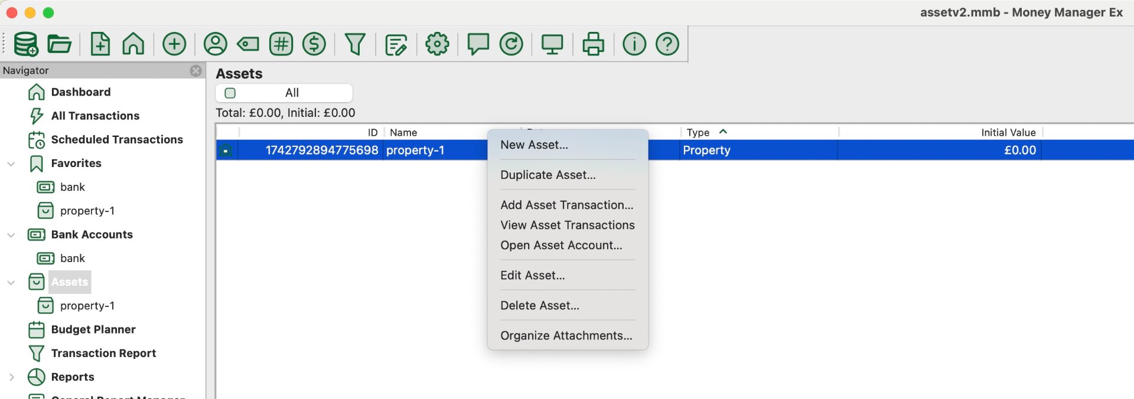The height and width of the screenshot is (399, 1134).
Task: Choose Delete Asset... from context menu
Action: tap(539, 305)
